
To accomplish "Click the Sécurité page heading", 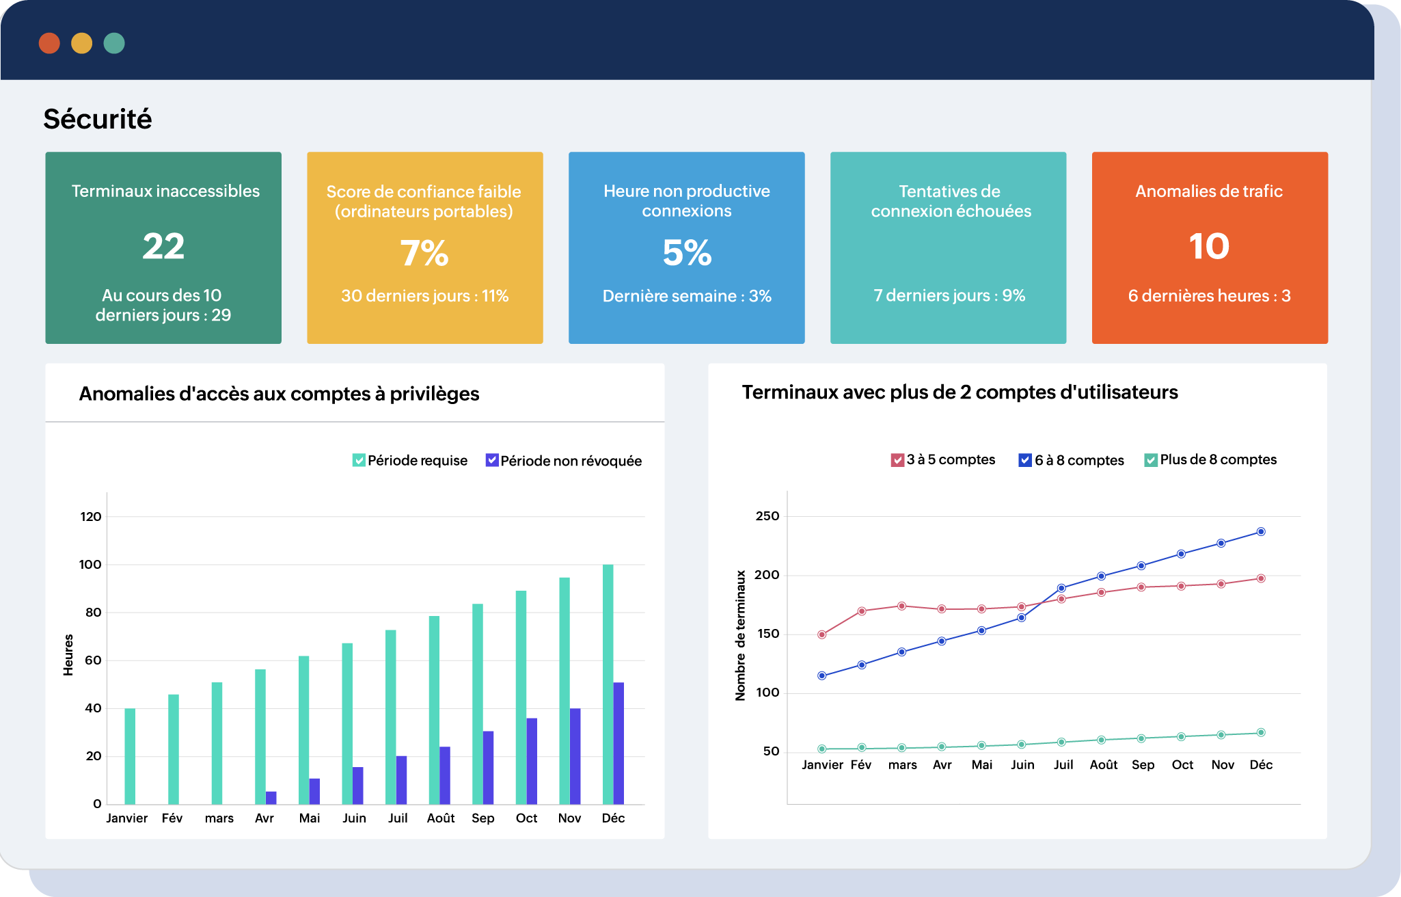I will (98, 119).
